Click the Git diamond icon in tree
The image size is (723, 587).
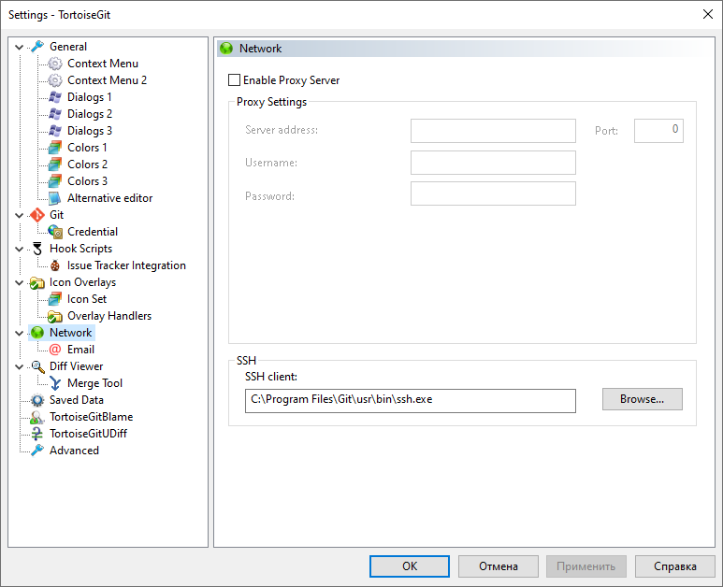point(37,215)
